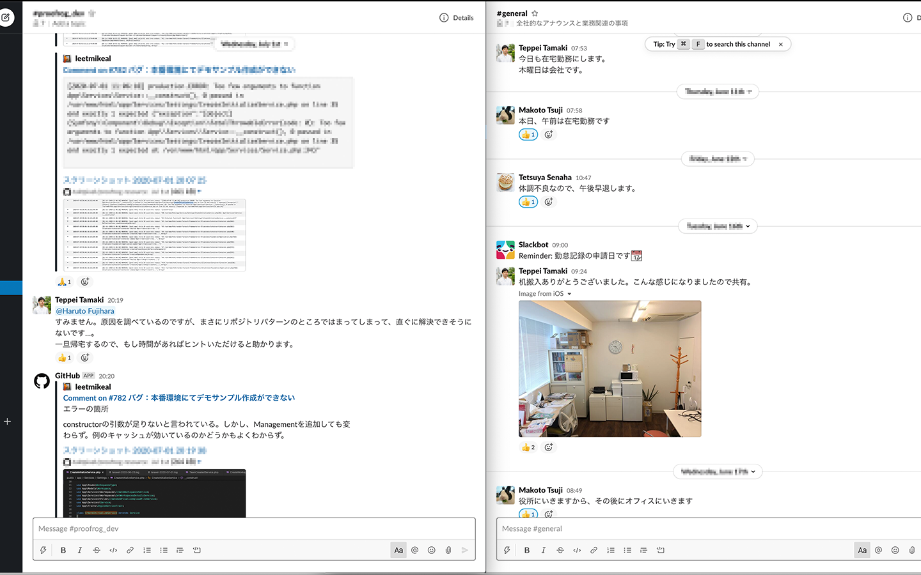Start an ordered list in #proofrog_dev composer
921x575 pixels.
pos(147,550)
